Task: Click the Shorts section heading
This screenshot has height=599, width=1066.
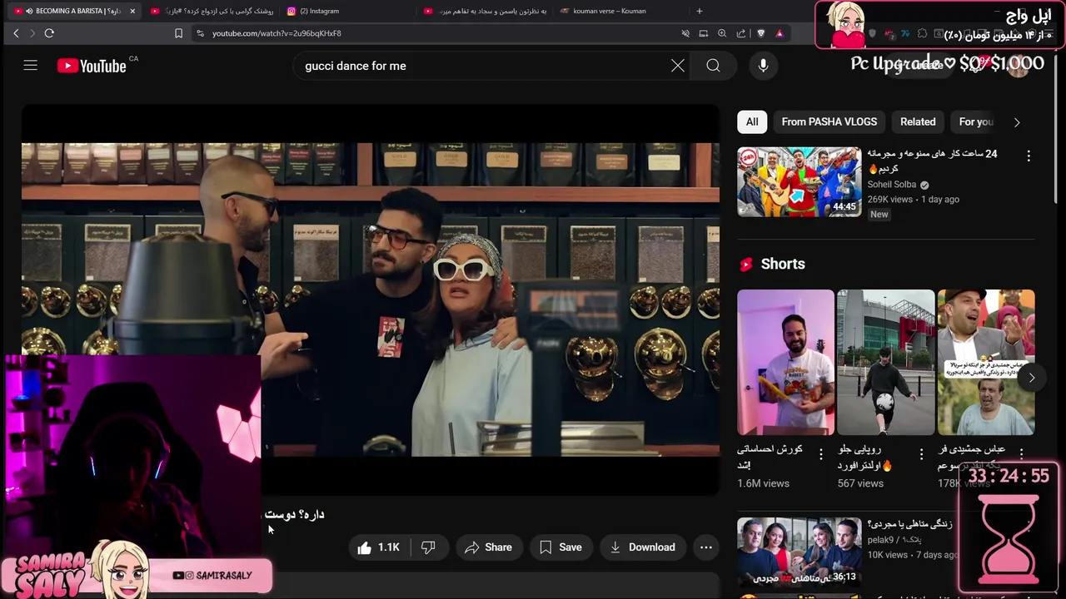Action: coord(783,264)
